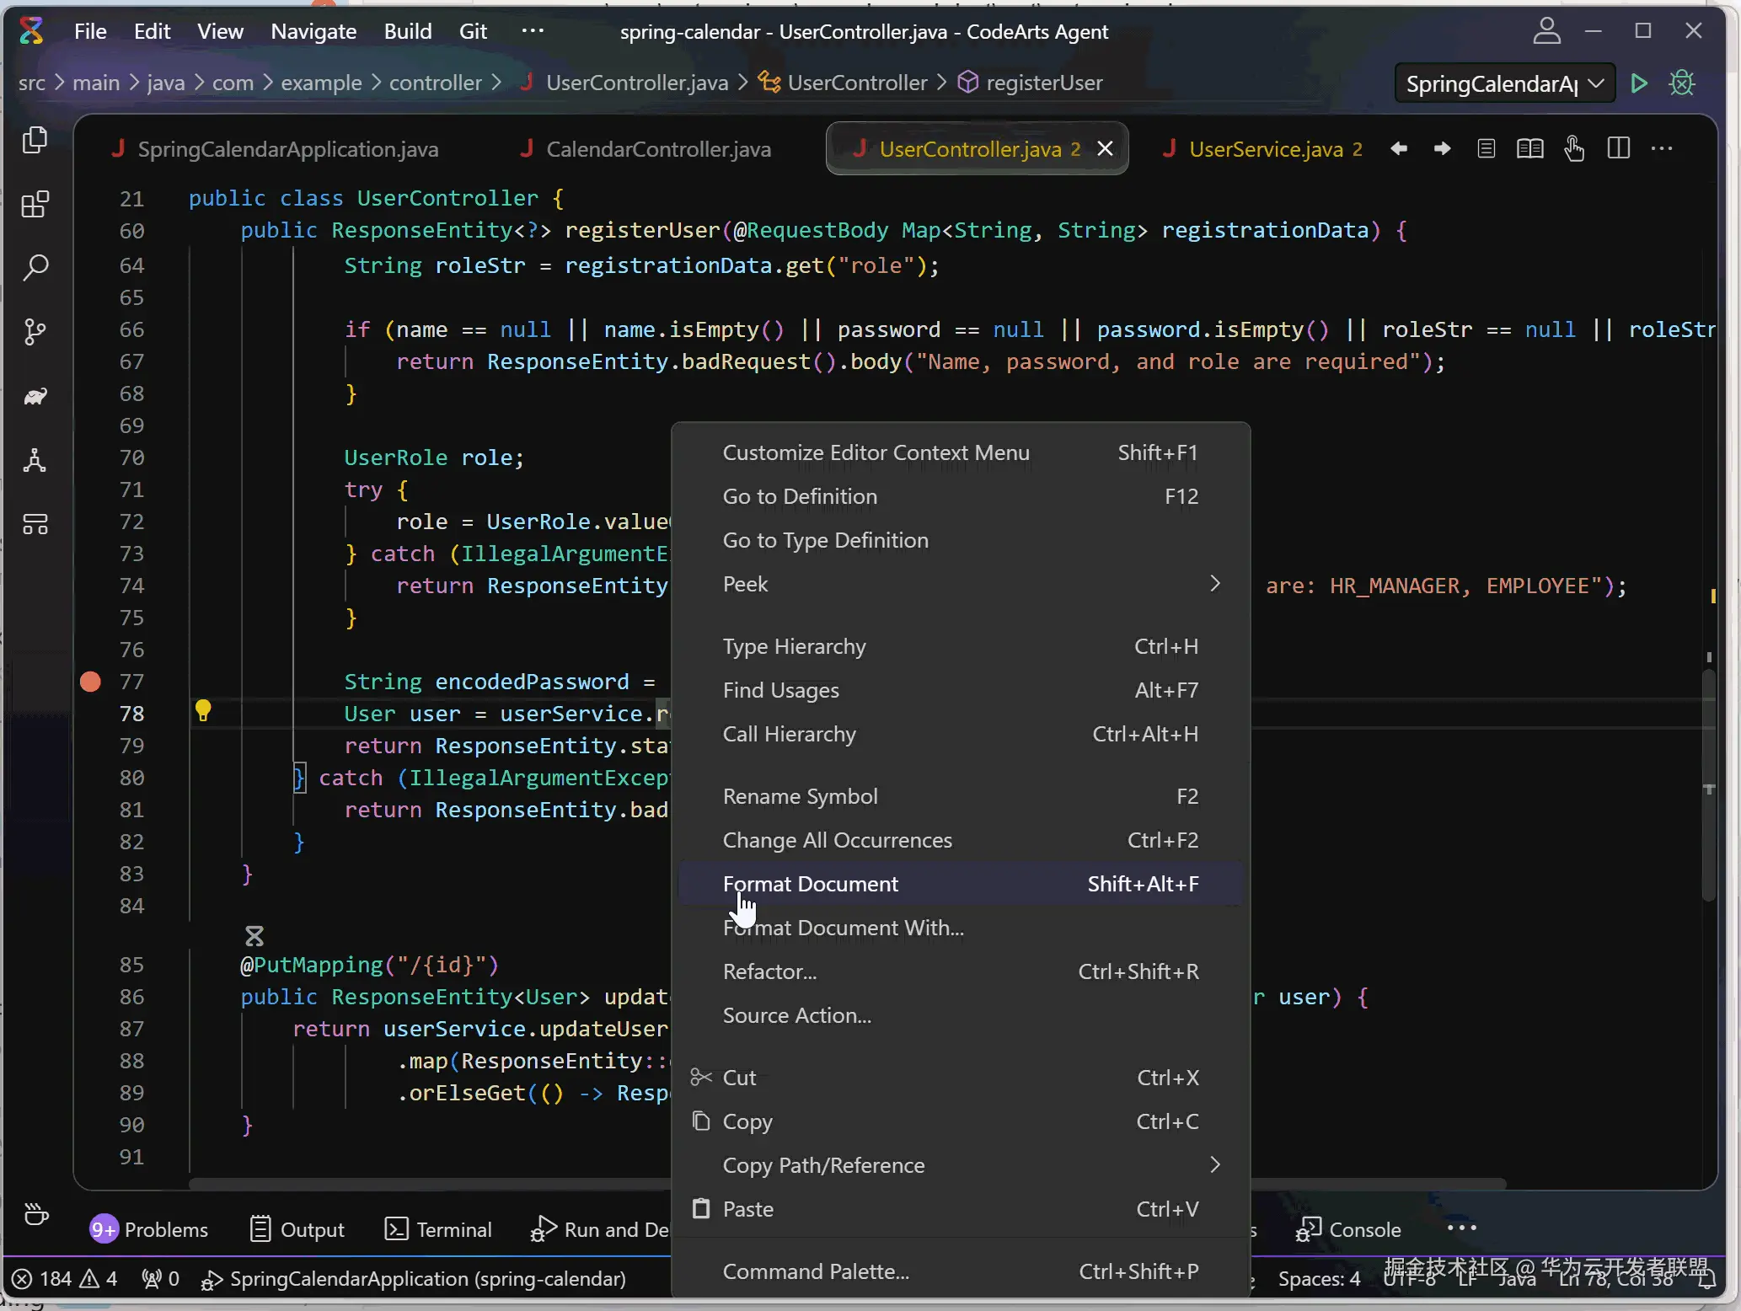Click the Debug bug icon
This screenshot has height=1311, width=1741.
1682,83
